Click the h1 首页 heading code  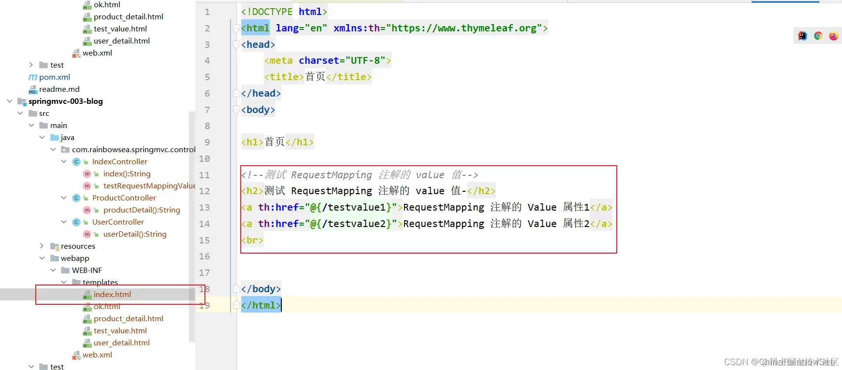[x=277, y=142]
